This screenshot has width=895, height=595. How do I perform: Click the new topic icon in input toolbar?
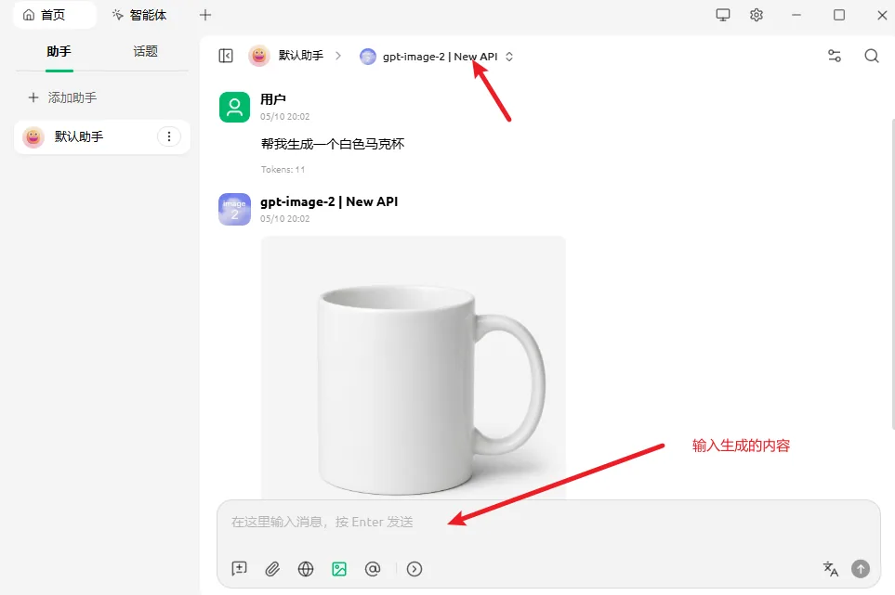click(x=239, y=568)
